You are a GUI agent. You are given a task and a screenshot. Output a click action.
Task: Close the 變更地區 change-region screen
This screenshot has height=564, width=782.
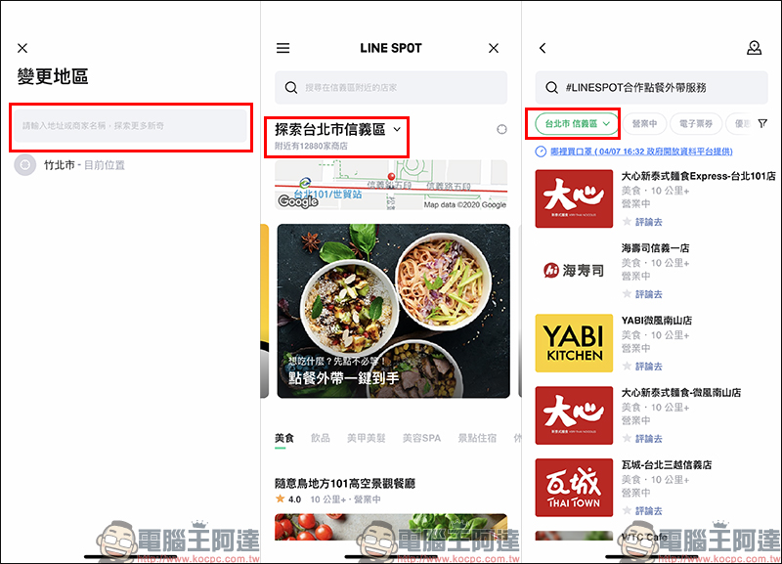coord(22,48)
